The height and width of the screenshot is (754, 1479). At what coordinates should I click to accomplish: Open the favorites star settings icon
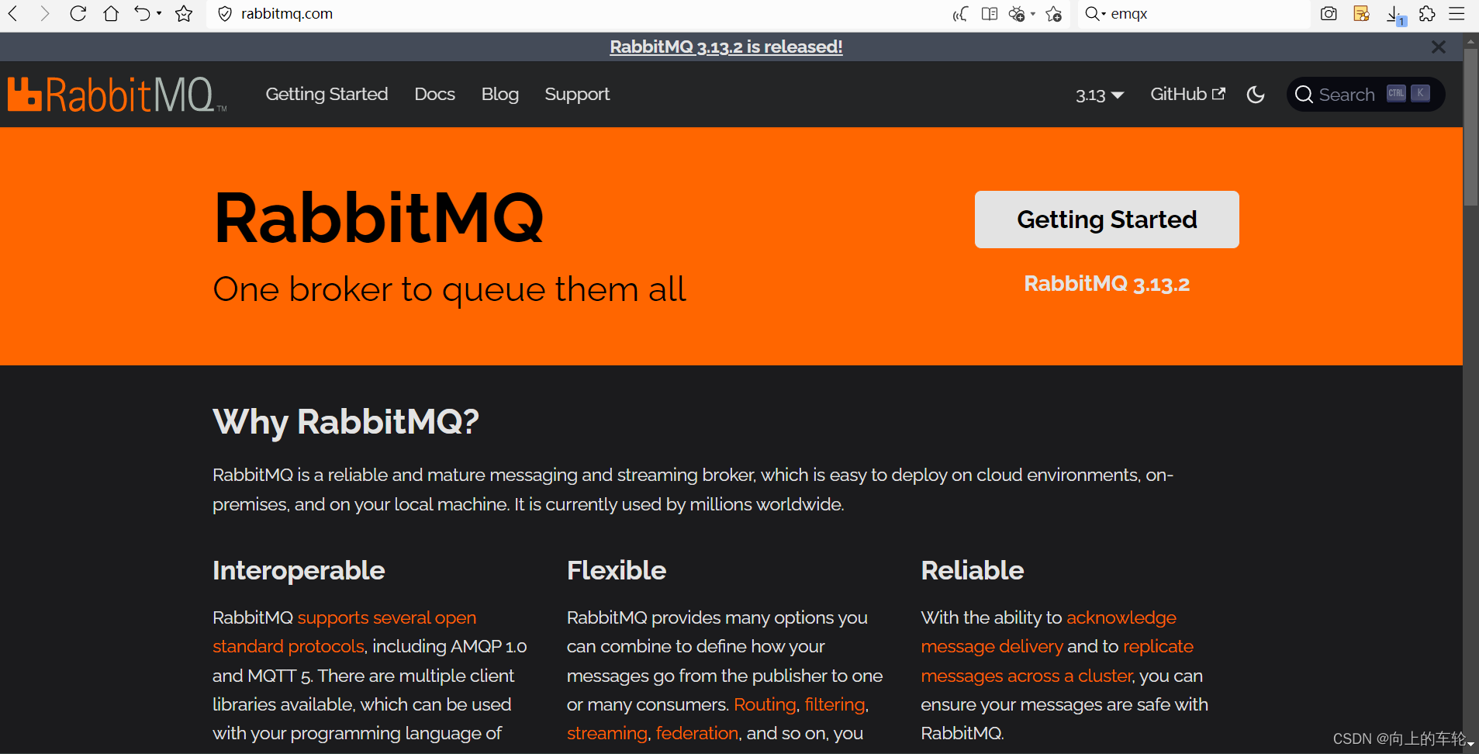click(x=1053, y=14)
